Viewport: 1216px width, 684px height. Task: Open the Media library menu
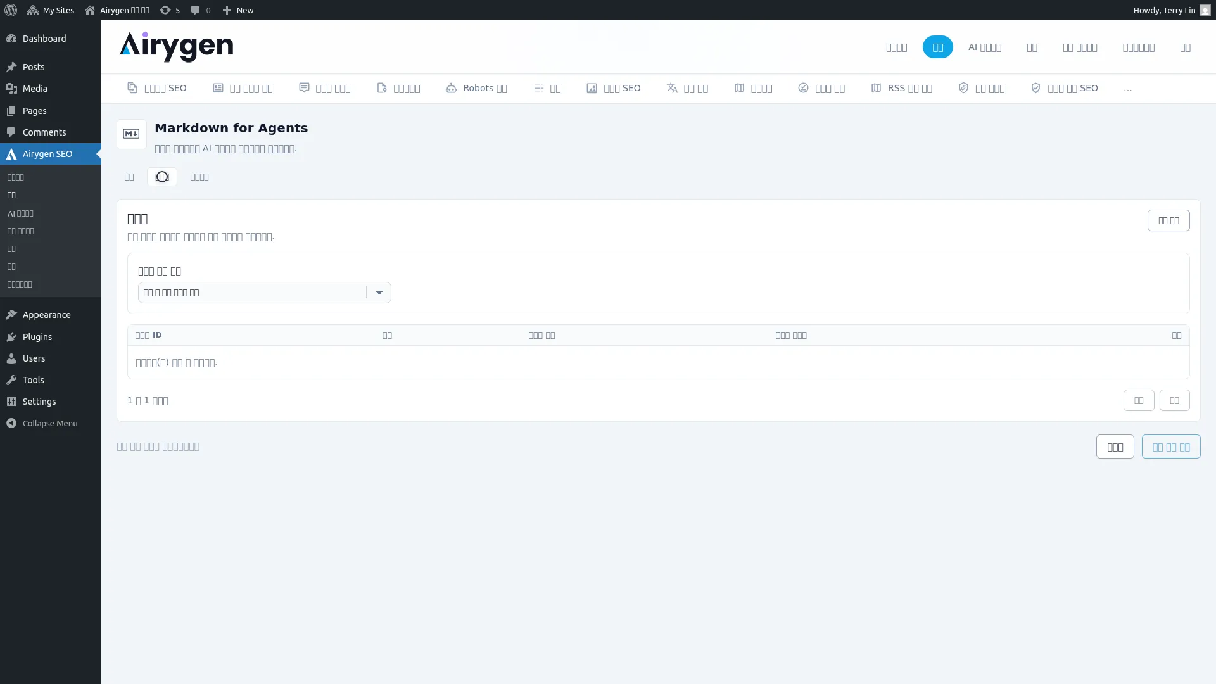click(51, 89)
